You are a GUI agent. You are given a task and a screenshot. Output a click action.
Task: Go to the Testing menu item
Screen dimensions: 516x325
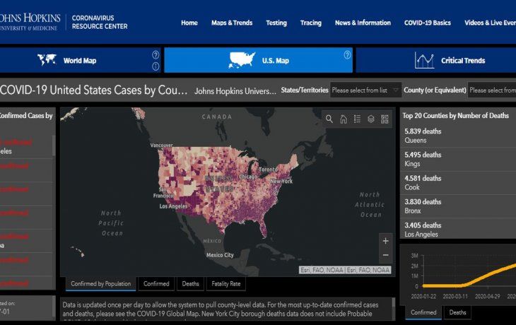coord(276,23)
